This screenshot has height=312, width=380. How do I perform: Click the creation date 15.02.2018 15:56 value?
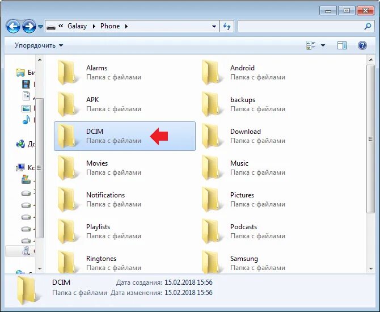[x=188, y=283]
